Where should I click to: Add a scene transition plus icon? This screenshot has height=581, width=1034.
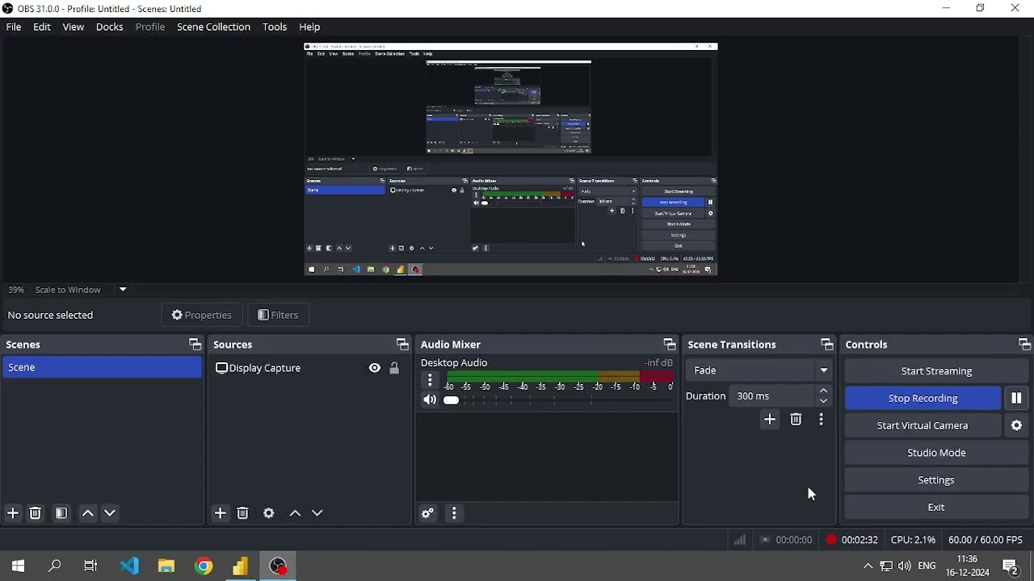pos(770,420)
